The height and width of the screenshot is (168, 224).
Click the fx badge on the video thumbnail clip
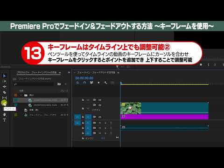click(123, 104)
